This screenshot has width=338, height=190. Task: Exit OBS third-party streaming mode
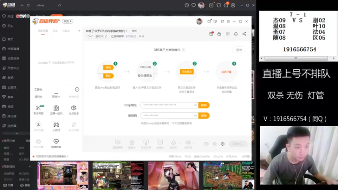click(239, 50)
